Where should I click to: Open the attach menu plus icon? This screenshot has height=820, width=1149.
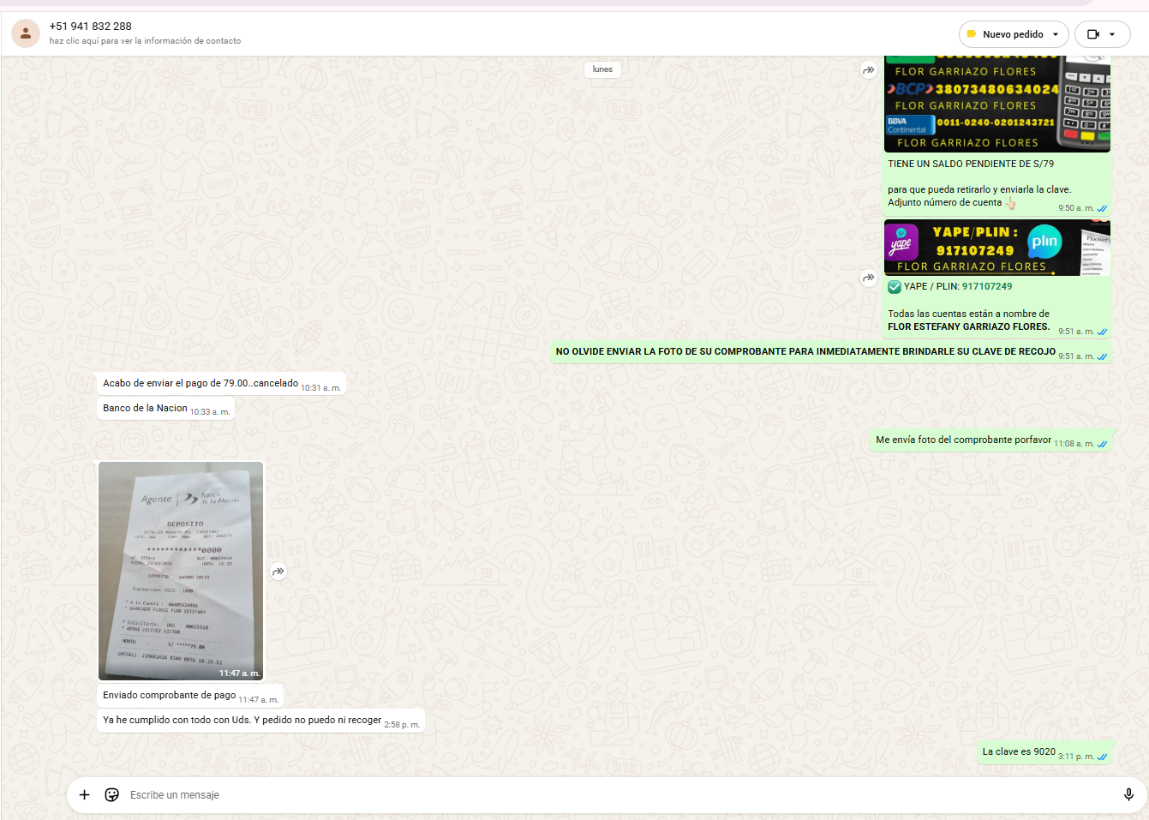[84, 795]
